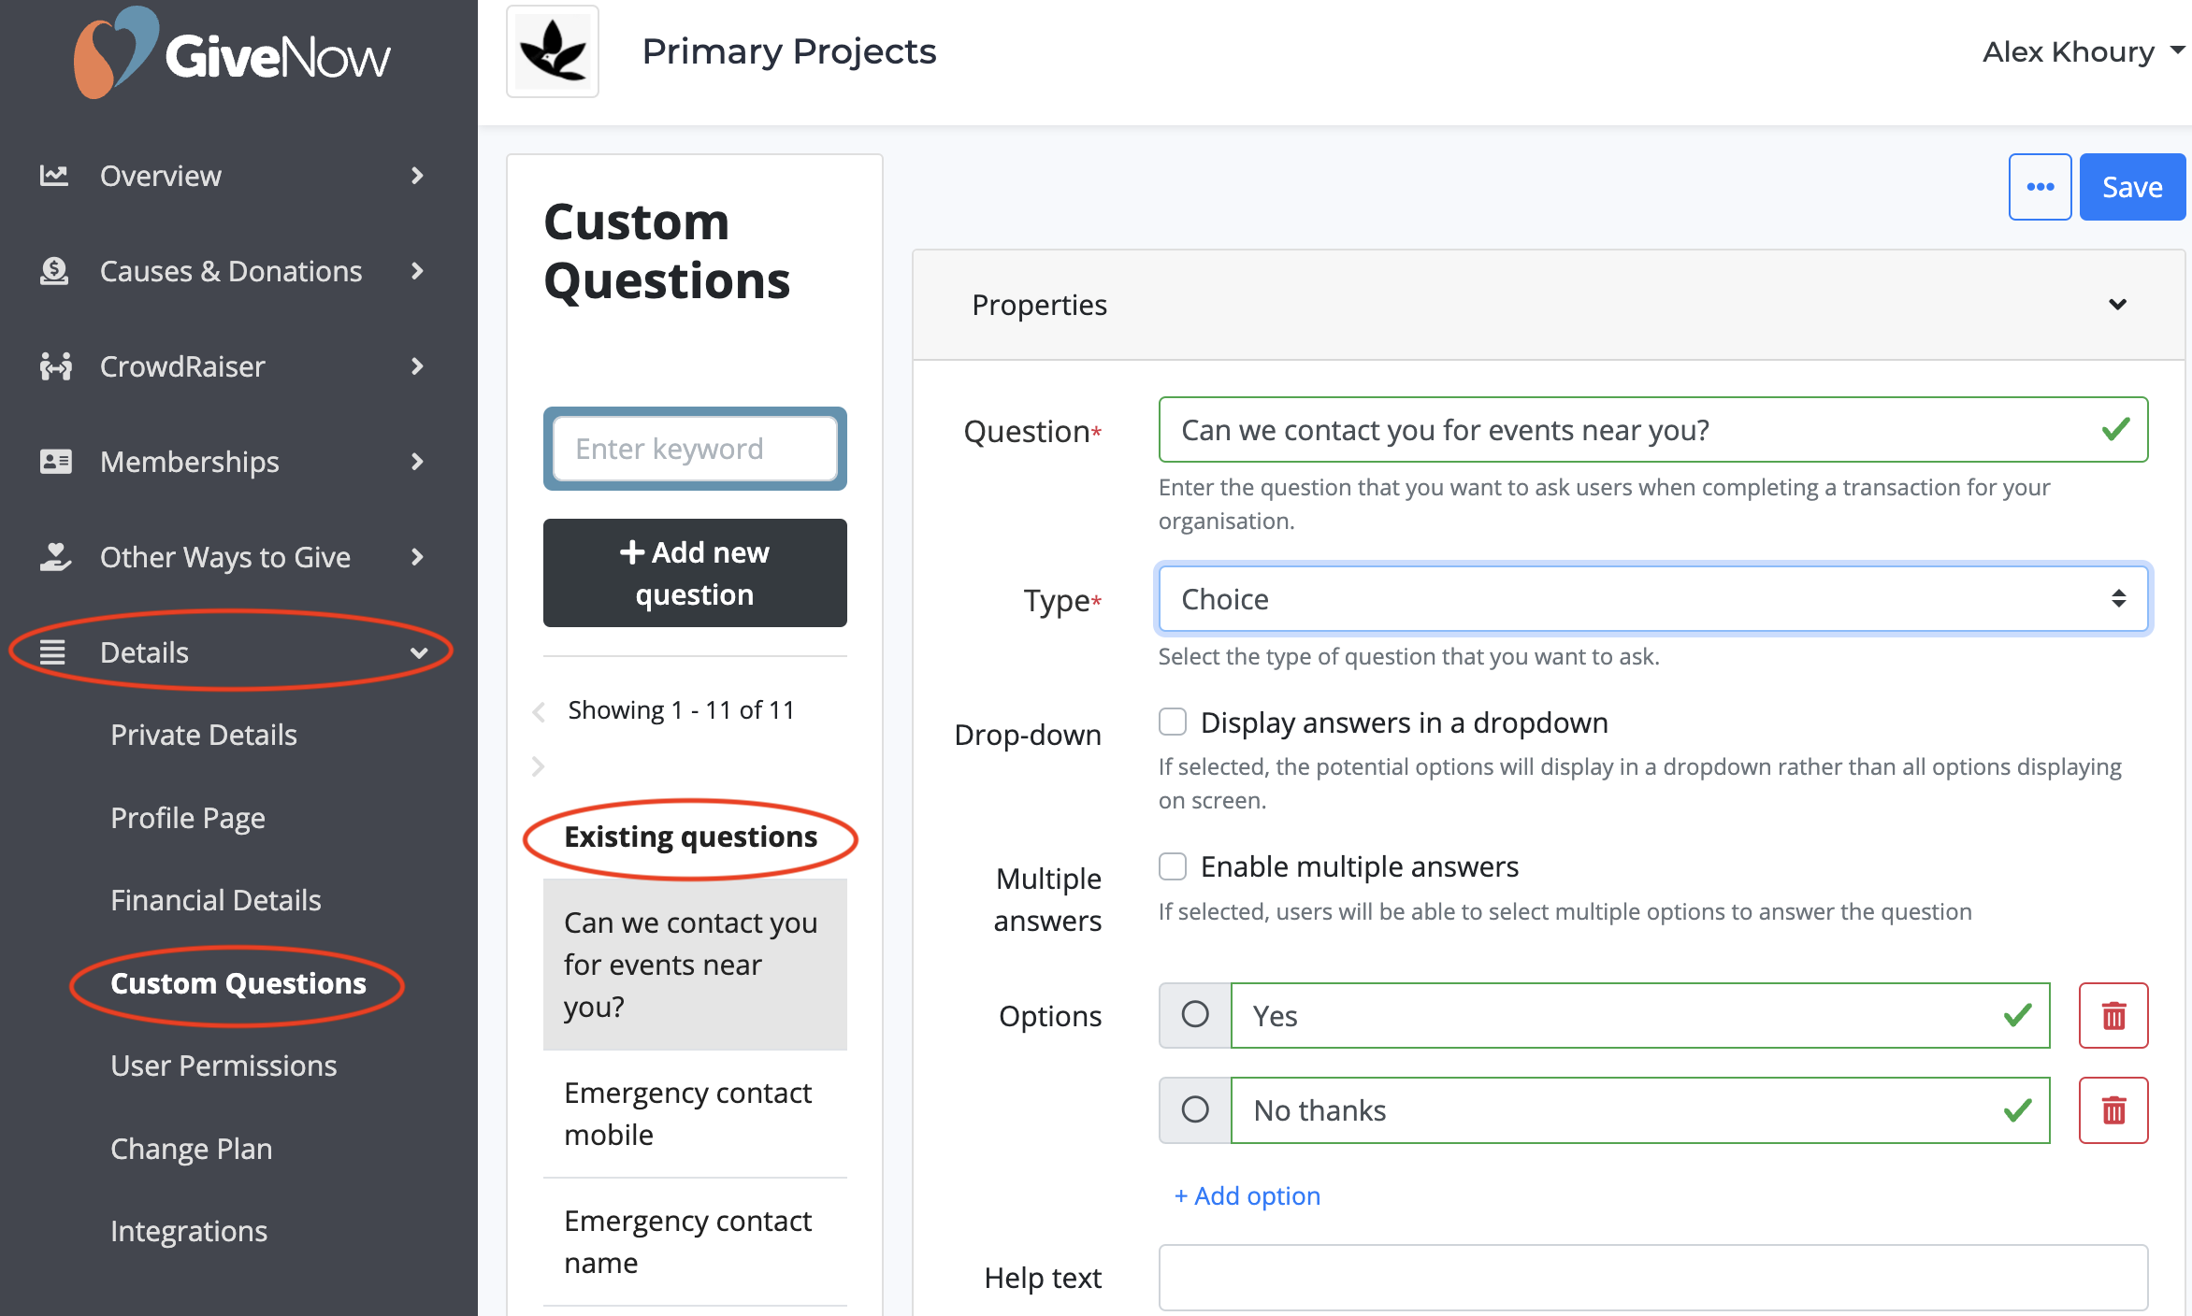Screen dimensions: 2192x1316
Task: Collapse the Properties panel chevron
Action: 2118,305
